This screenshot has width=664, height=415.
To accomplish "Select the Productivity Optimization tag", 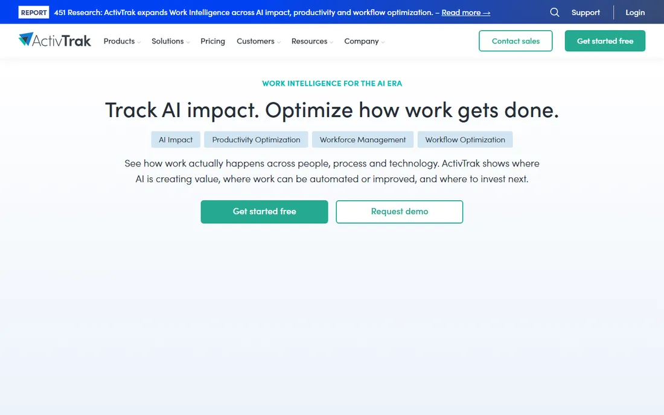I will point(256,139).
